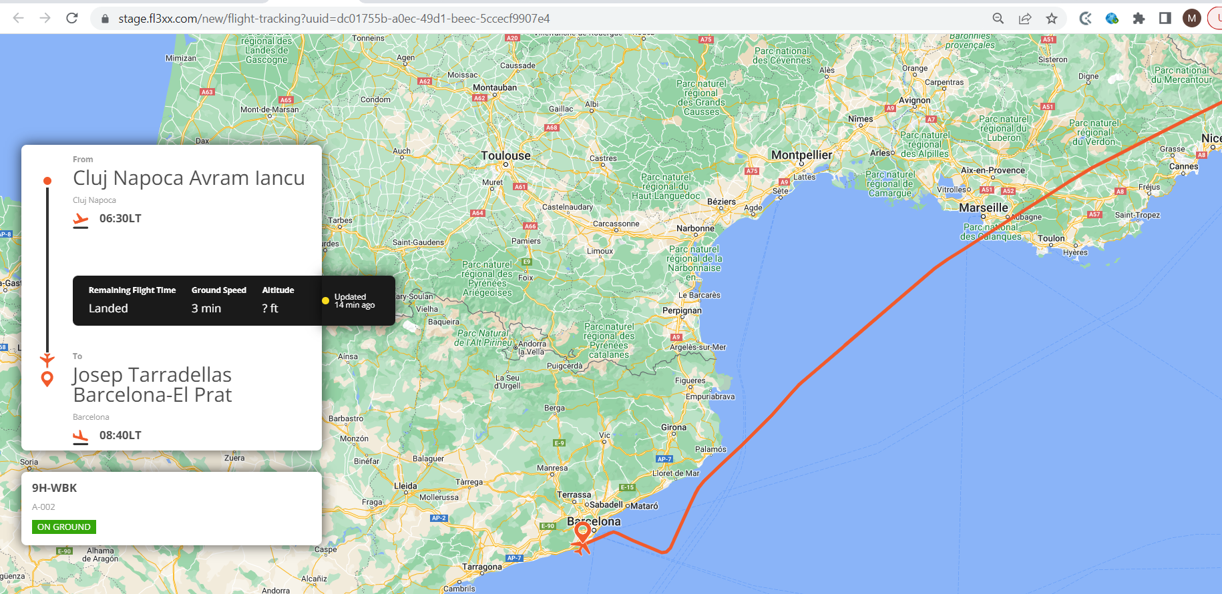Click the Girona label on the map

(x=674, y=427)
